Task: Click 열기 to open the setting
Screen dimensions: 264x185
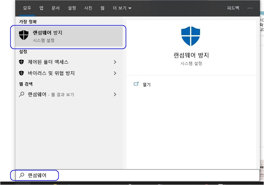Action: tap(146, 84)
